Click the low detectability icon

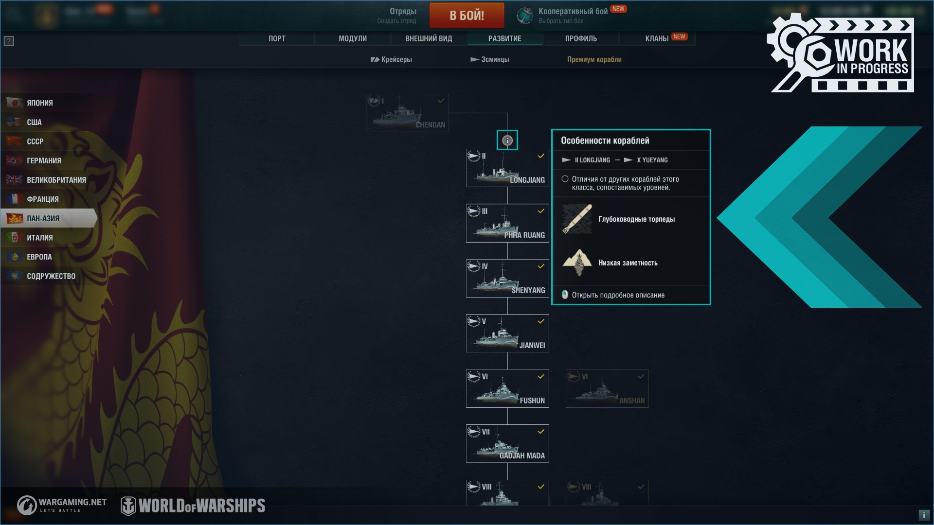pyautogui.click(x=577, y=262)
